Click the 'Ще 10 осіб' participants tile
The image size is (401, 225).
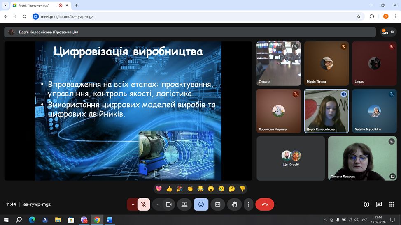tap(291, 158)
